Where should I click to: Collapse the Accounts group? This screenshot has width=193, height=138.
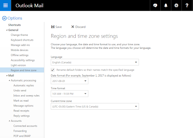tap(9, 121)
